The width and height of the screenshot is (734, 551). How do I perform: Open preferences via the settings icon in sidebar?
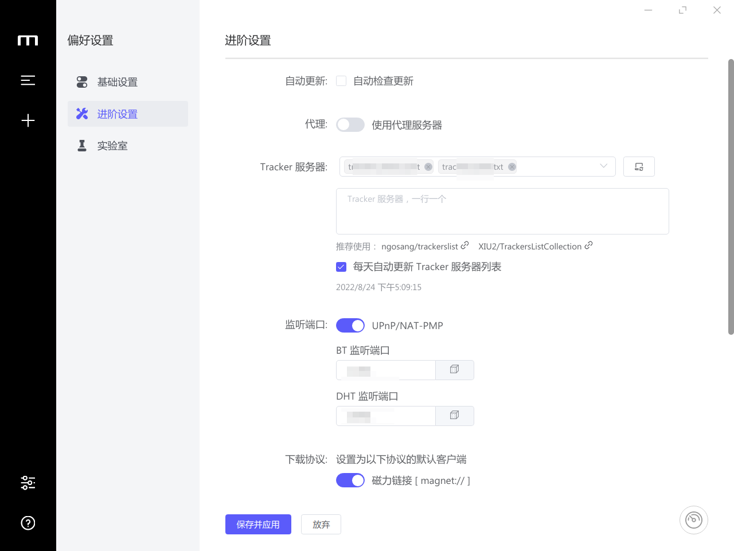(x=28, y=482)
